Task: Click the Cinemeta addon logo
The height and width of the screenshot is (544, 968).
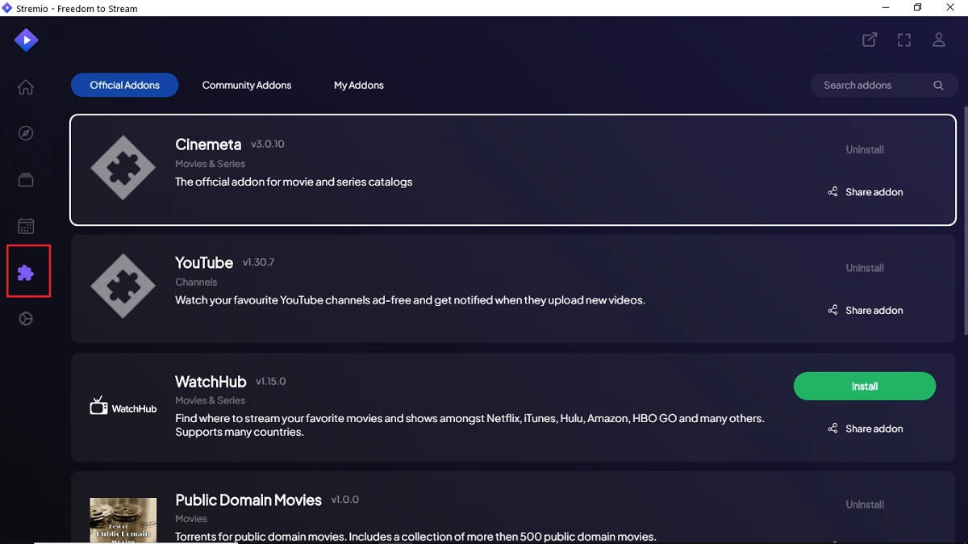Action: click(123, 169)
